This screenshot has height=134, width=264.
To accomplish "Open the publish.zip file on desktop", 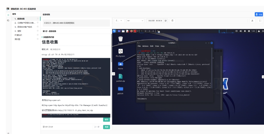I will (x=120, y=78).
